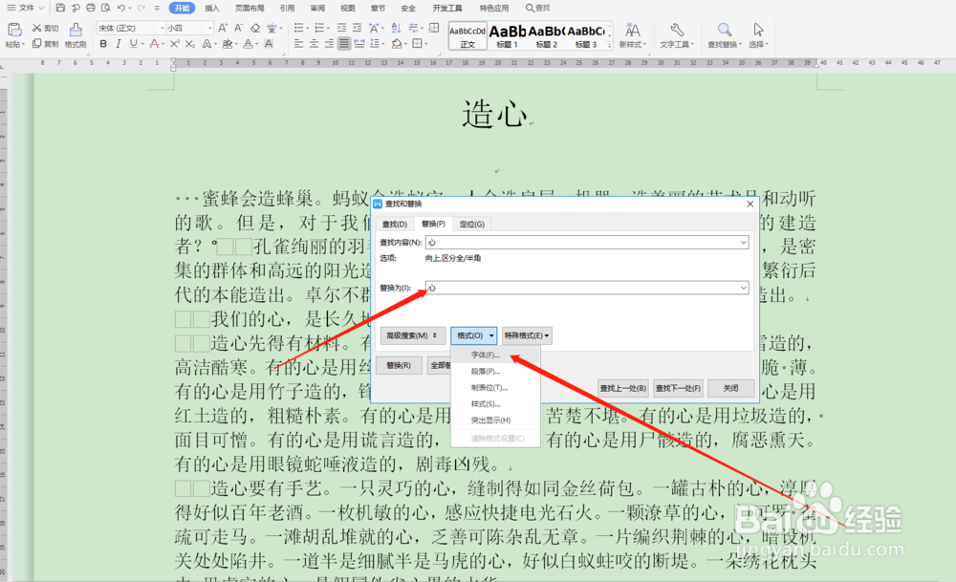The width and height of the screenshot is (956, 582).
Task: Open the 文件 menu dropdown
Action: [26, 8]
